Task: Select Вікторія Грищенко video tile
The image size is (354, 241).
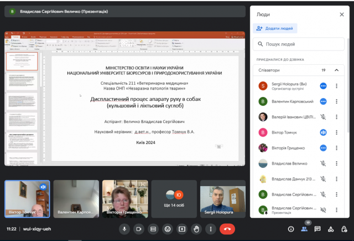Action: coord(125,199)
